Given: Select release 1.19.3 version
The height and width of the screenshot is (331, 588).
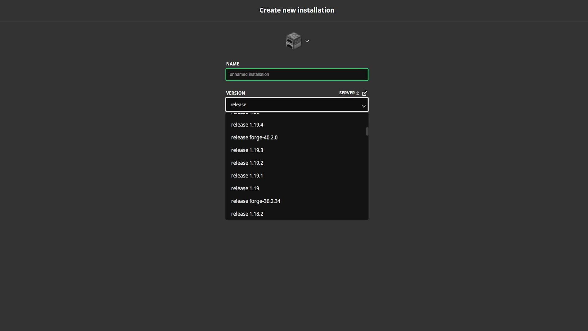Looking at the screenshot, I should click(x=247, y=150).
